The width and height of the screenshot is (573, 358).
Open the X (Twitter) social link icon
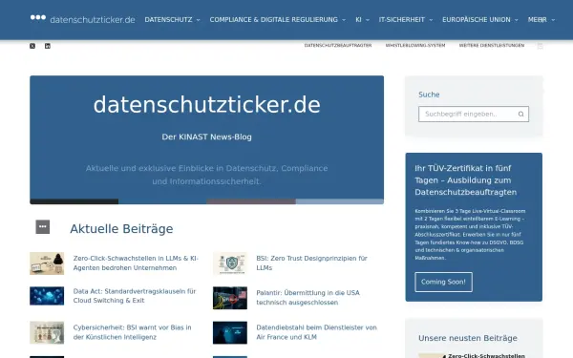[32, 46]
